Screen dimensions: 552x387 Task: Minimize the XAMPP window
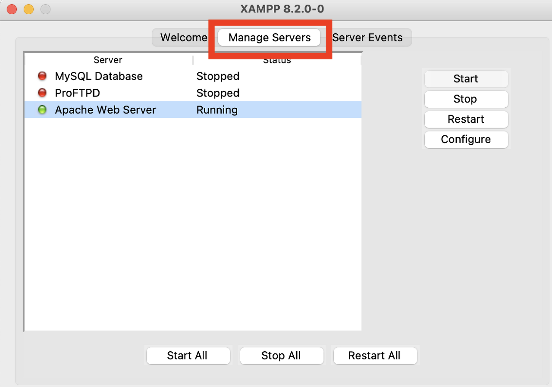tap(28, 9)
